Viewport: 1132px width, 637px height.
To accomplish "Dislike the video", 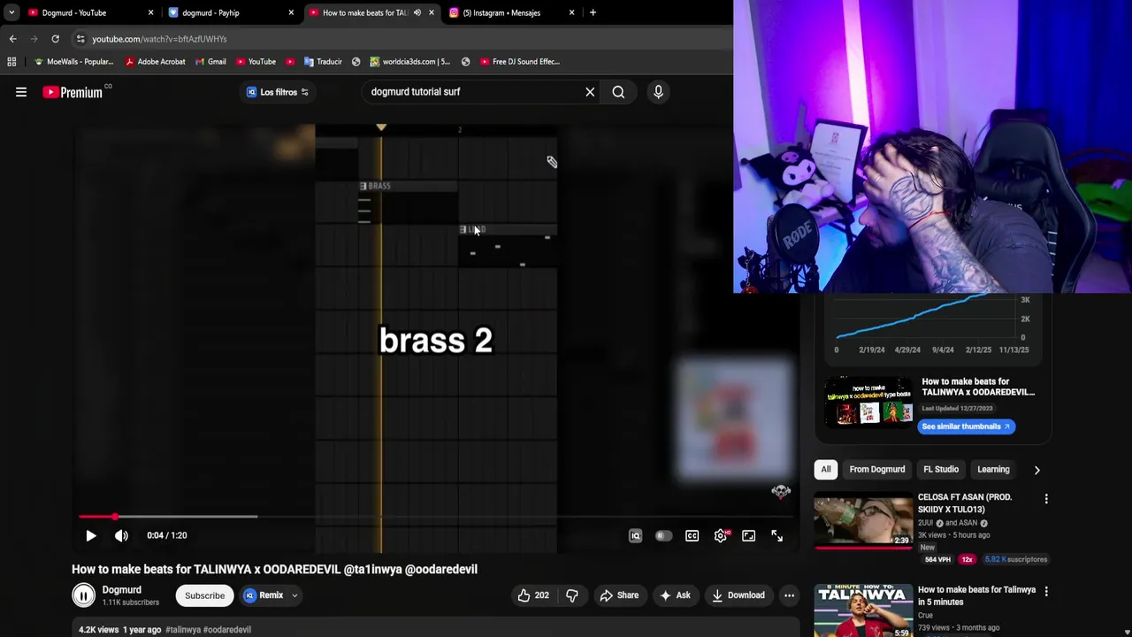I will click(x=571, y=595).
